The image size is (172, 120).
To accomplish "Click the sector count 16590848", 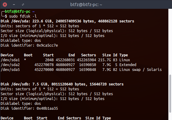I will coord(88,70).
